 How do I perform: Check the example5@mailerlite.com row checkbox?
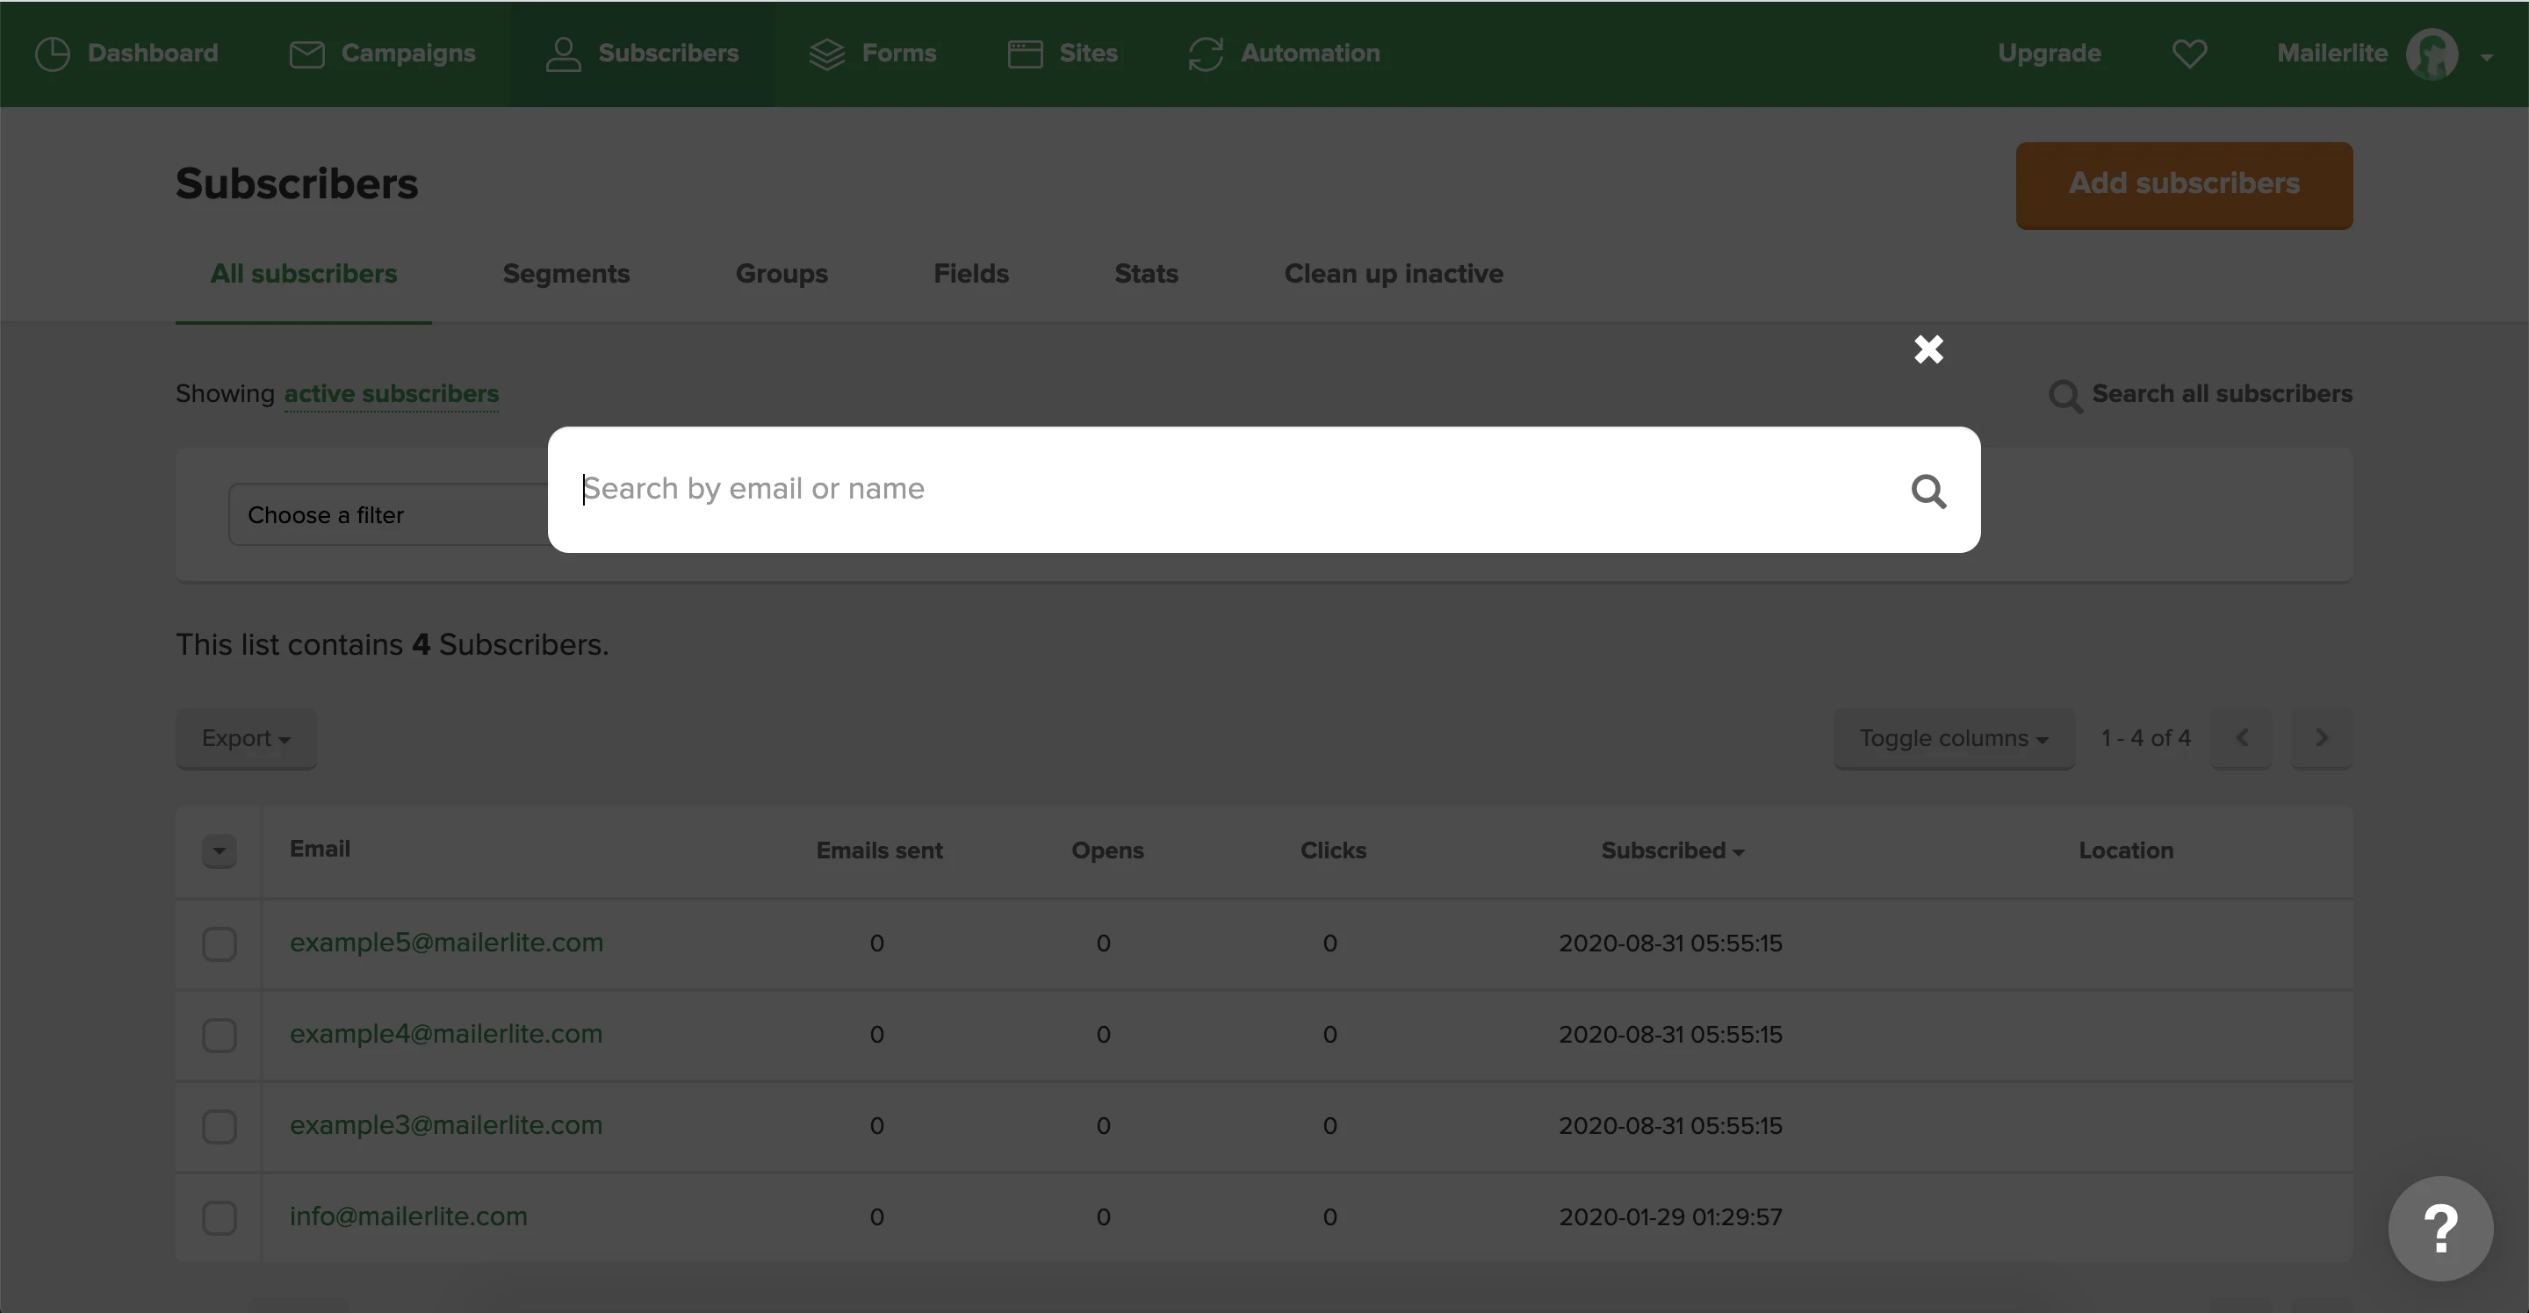pos(219,944)
